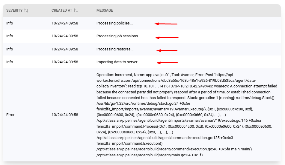
Task: Click Info severity in the restores row
Action: coord(10,49)
